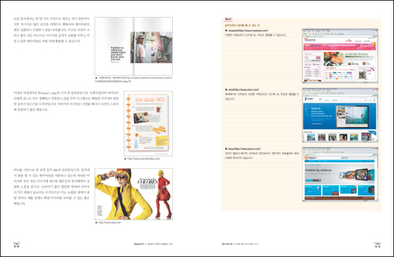Viewport: 394px width, 257px height.
Task: Click the bullet beside the issuu entry
Action: [225, 148]
